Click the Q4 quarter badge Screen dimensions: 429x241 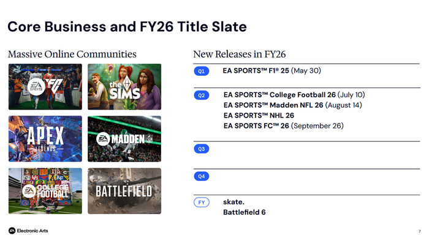click(202, 176)
